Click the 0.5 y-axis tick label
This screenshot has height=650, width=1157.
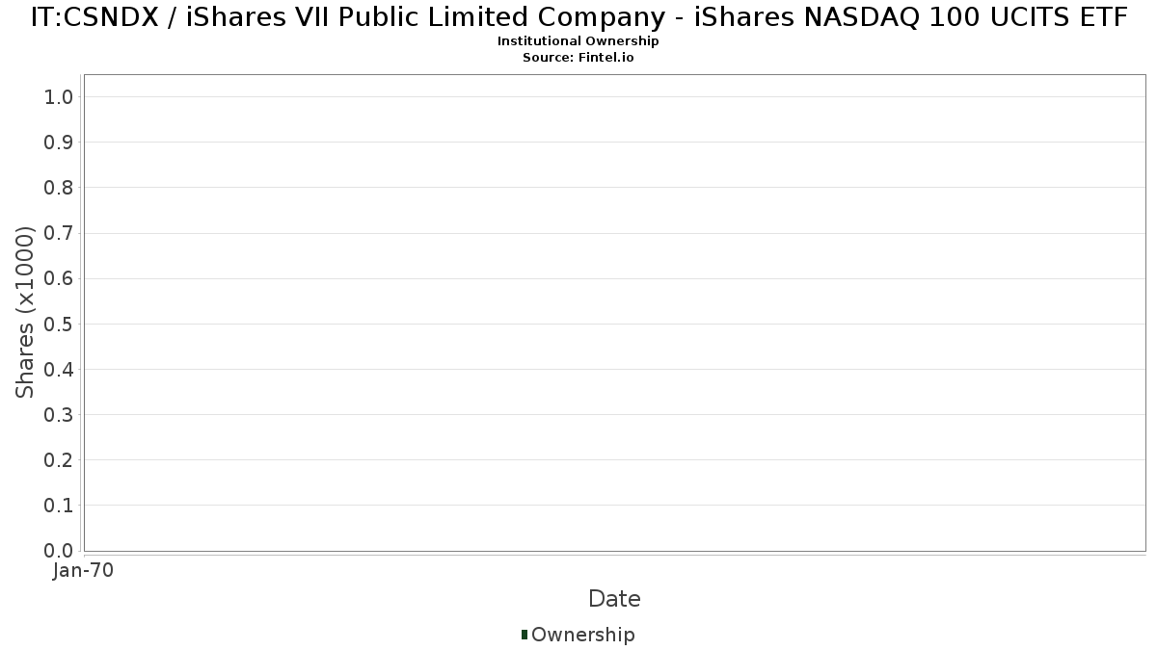[x=59, y=324]
